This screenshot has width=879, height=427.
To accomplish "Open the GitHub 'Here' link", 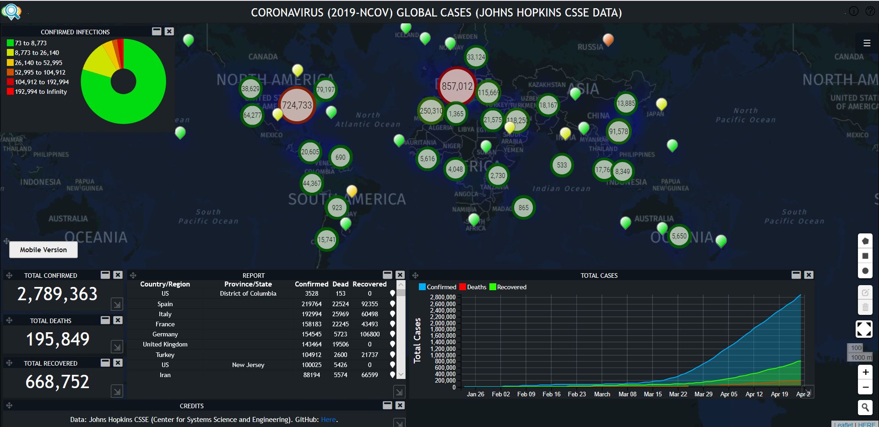I will click(328, 419).
